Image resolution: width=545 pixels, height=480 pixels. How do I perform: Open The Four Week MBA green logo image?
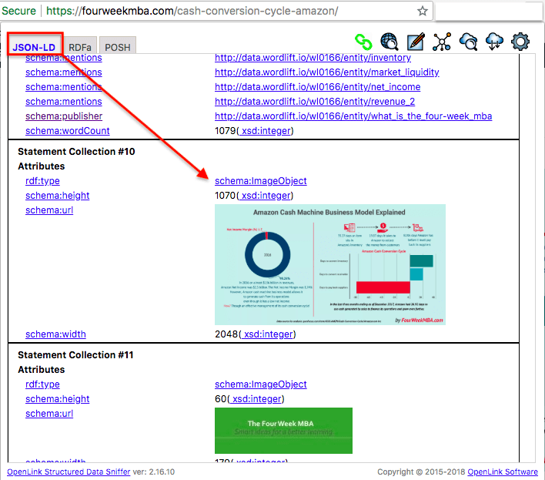pyautogui.click(x=283, y=431)
